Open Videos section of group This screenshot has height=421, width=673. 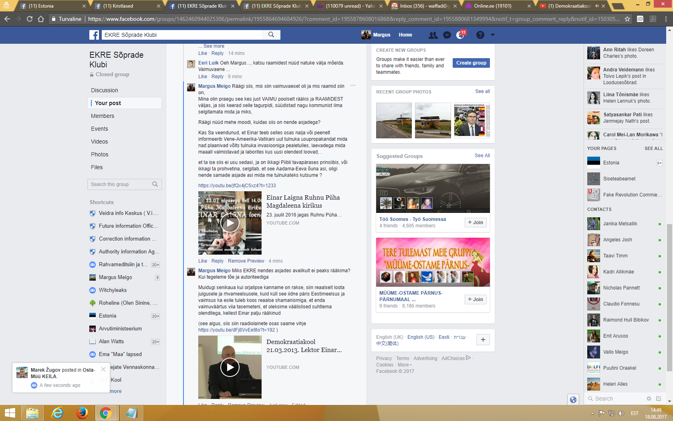[99, 142]
